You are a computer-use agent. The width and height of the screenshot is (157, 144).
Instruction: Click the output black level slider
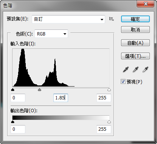pyautogui.click(x=12, y=122)
